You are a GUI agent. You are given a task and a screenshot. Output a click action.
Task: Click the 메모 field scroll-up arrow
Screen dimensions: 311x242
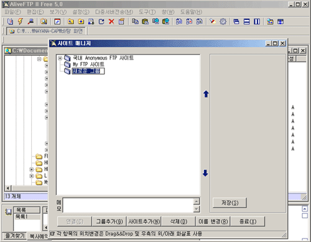pyautogui.click(x=197, y=201)
